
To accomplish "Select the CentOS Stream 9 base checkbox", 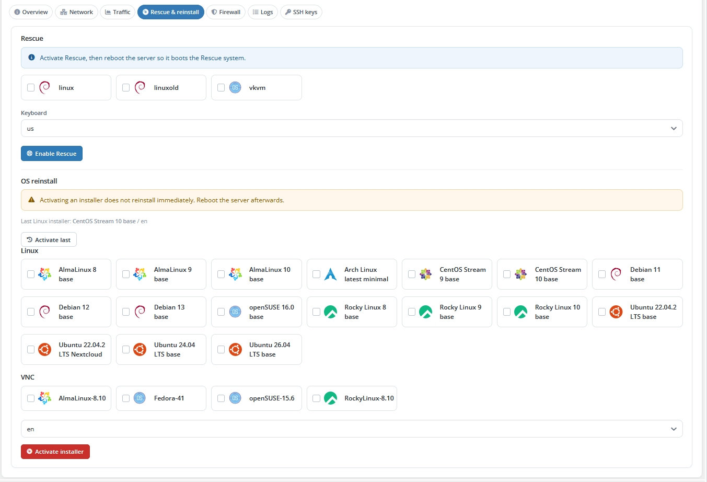I will click(412, 274).
